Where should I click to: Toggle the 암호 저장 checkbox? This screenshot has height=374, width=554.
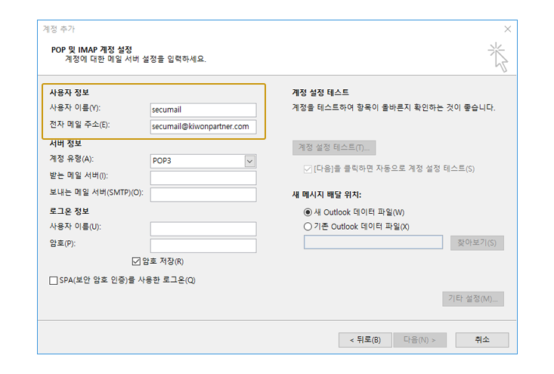(136, 261)
